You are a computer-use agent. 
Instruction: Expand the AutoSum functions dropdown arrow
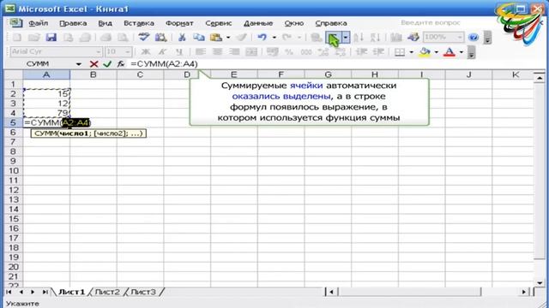[x=346, y=38]
